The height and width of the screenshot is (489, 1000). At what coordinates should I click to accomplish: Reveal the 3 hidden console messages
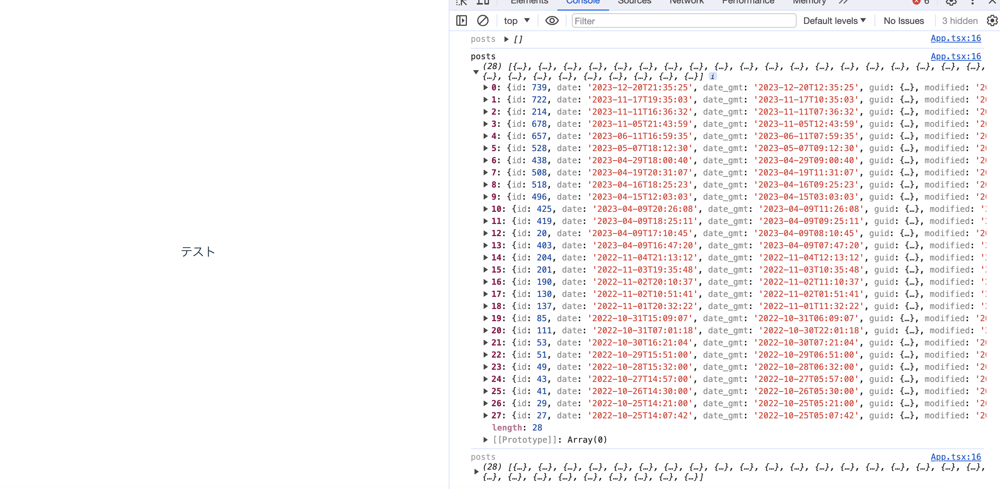click(959, 21)
